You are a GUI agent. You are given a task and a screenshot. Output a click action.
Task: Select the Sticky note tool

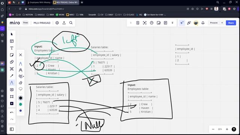pyautogui.click(x=12, y=55)
